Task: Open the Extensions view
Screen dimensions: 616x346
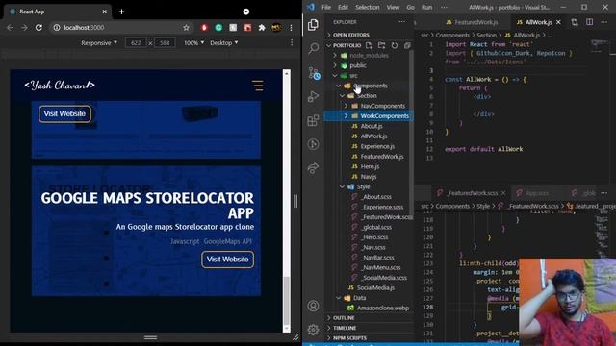Action: [x=313, y=120]
